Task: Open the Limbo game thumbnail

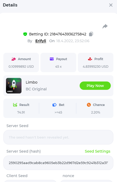Action: click(14, 86)
